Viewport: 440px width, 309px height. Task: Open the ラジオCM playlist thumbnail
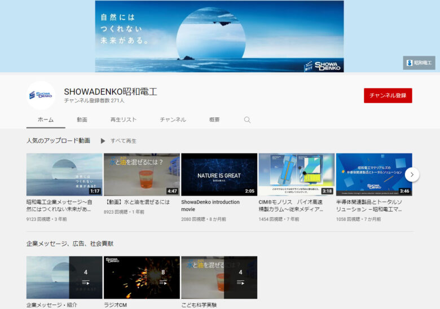click(142, 277)
